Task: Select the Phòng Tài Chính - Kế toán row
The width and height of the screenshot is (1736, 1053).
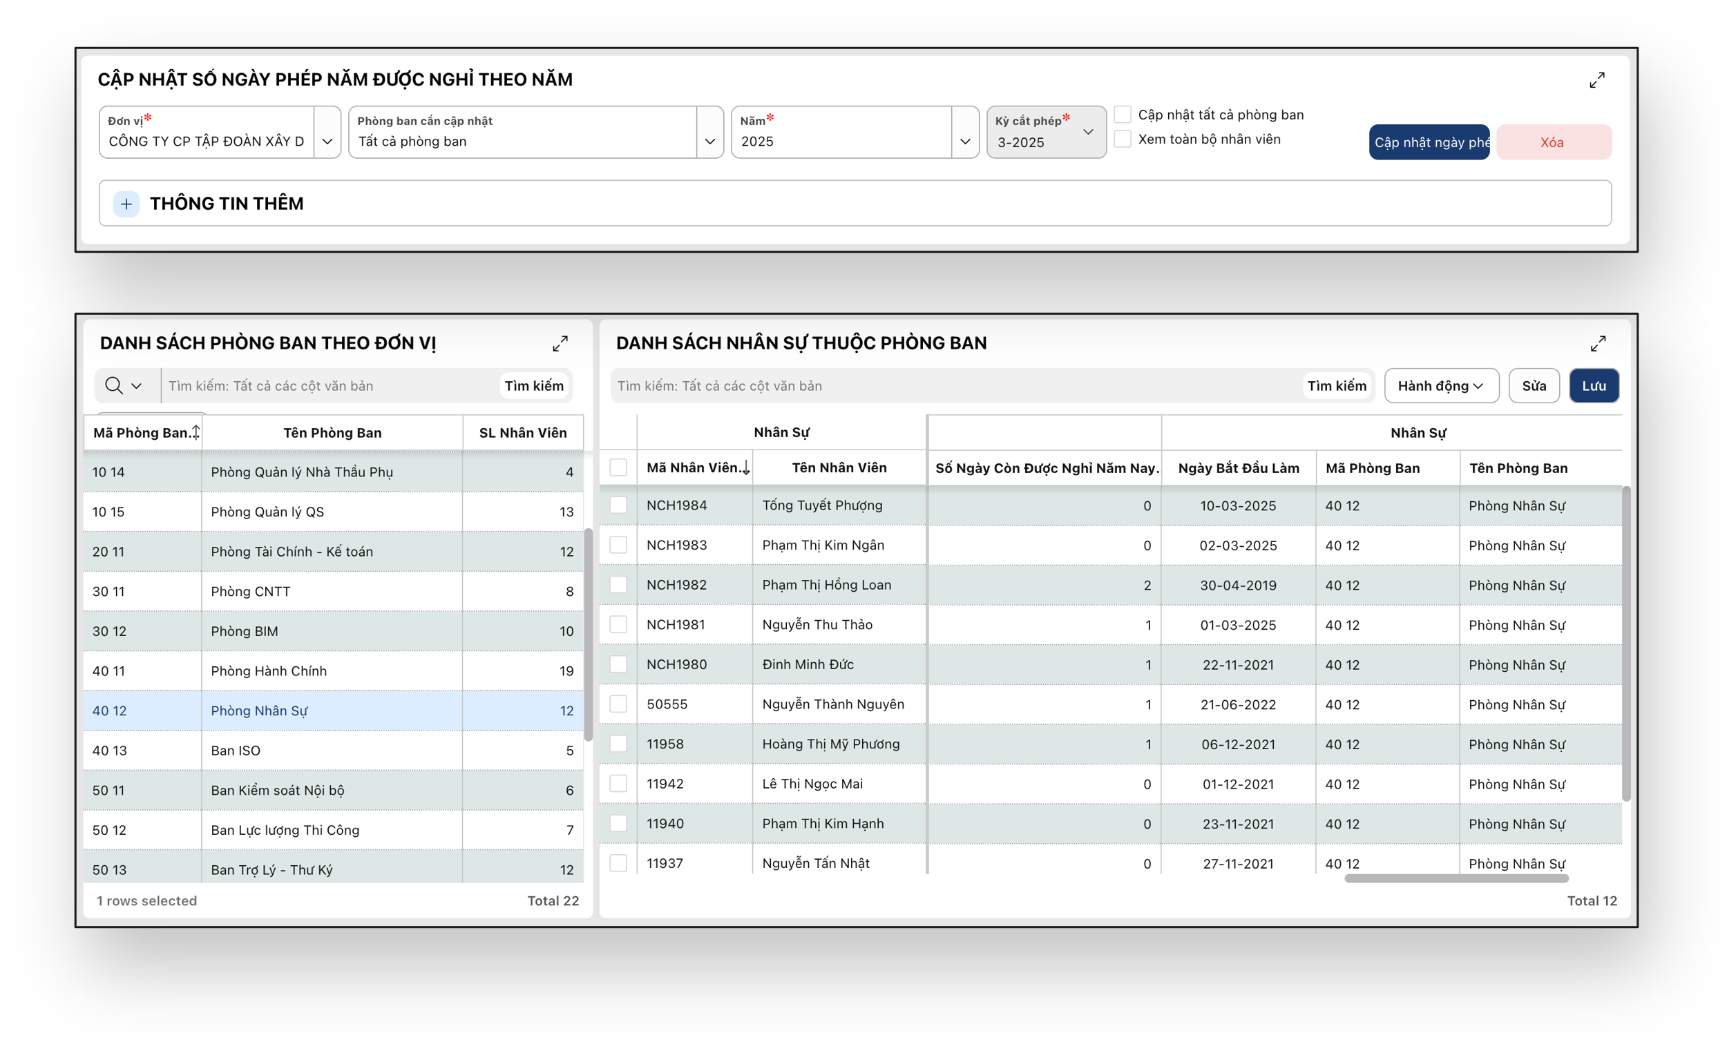Action: click(333, 552)
